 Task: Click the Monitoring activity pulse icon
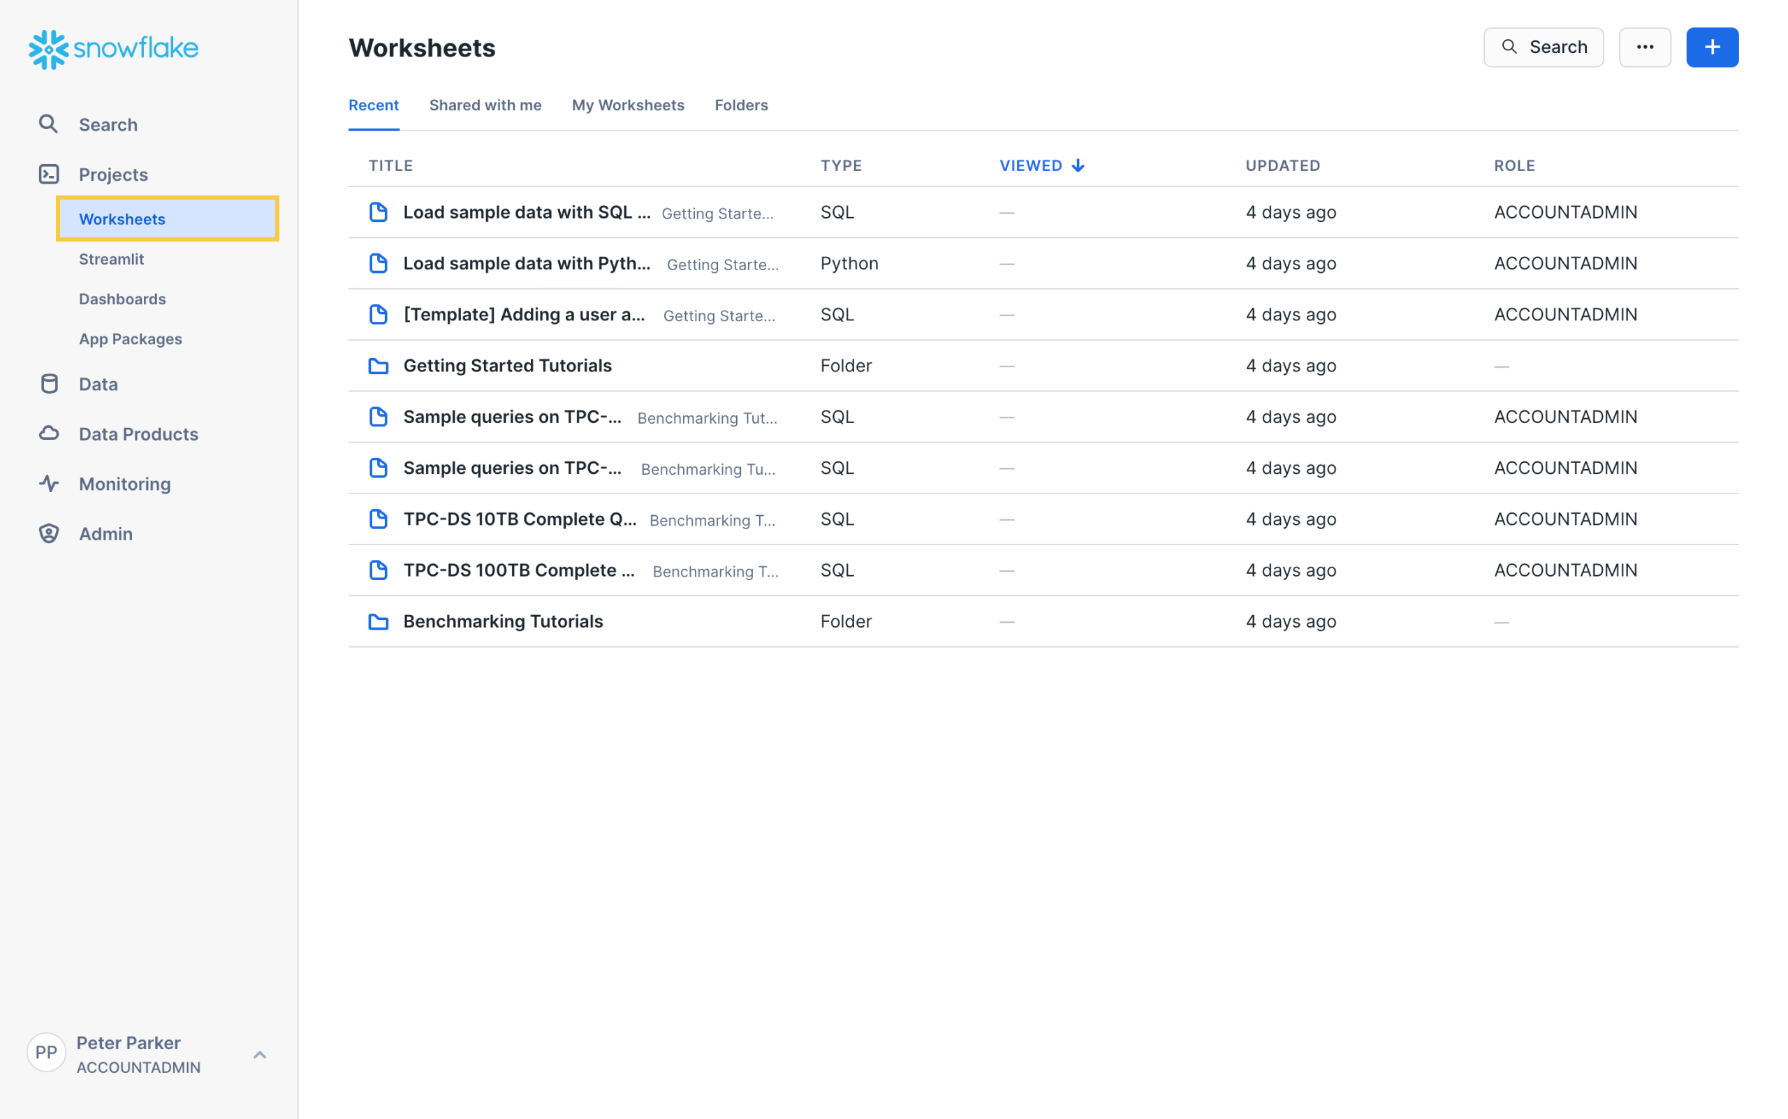49,483
